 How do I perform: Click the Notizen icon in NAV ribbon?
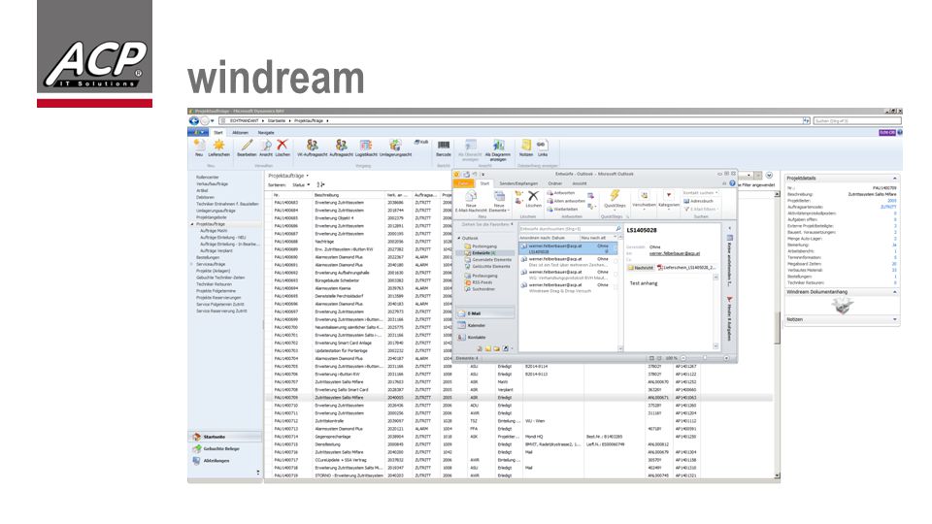point(526,145)
